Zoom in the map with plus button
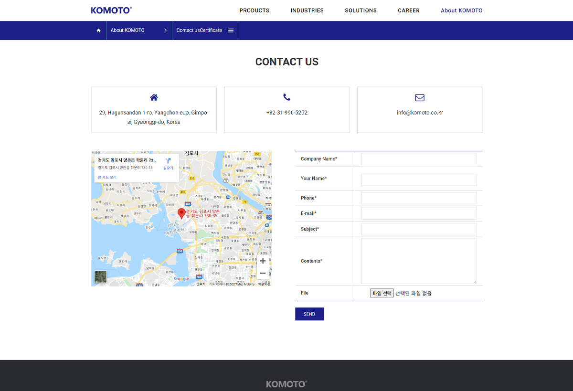Image resolution: width=573 pixels, height=391 pixels. [263, 261]
